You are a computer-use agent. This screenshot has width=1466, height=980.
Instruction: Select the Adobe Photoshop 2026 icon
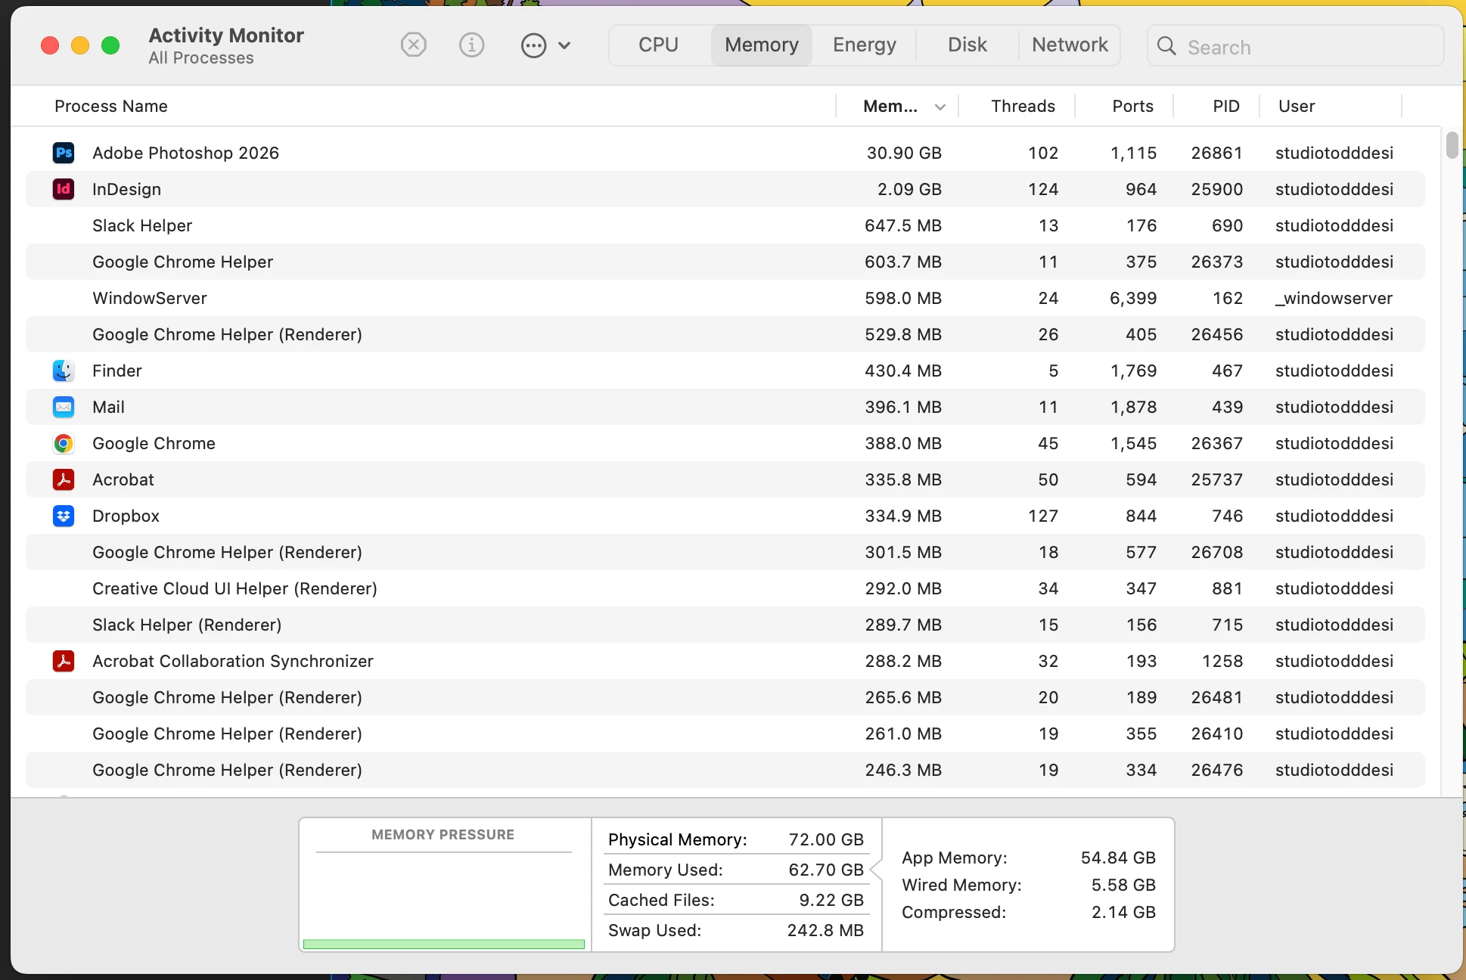tap(64, 153)
